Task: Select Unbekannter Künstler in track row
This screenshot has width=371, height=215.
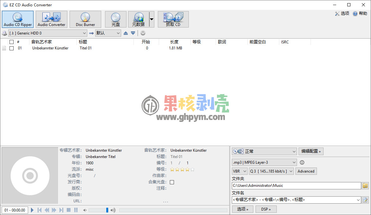Action: [x=50, y=48]
